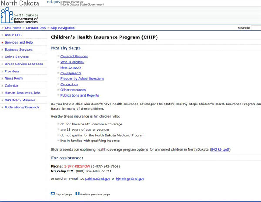Open News Room in sidebar
Viewport: 261px width, 202px height.
pos(13,78)
